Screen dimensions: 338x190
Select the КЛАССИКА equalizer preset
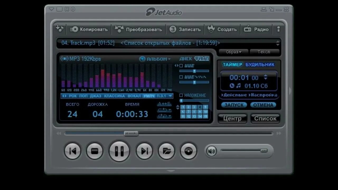115,96
